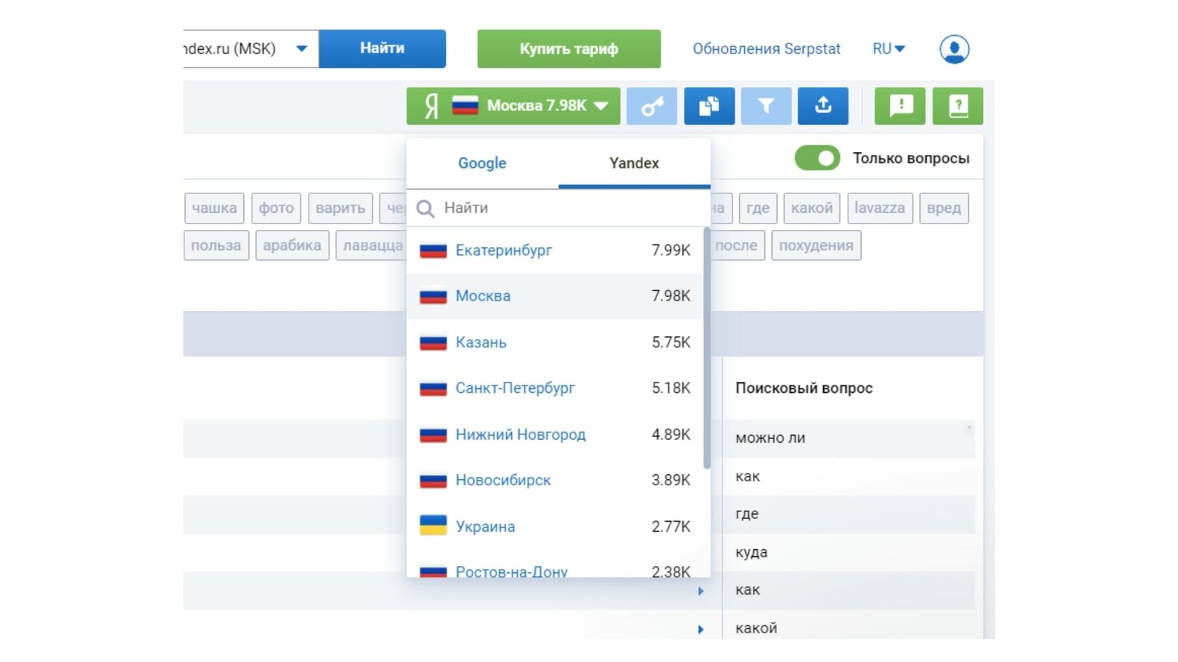
Task: Switch to the Yandex tab
Action: point(635,163)
